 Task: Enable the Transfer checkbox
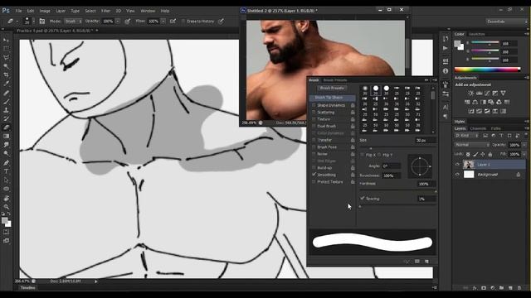314,140
